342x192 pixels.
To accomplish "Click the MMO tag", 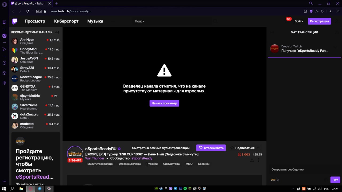I will coord(189,164).
